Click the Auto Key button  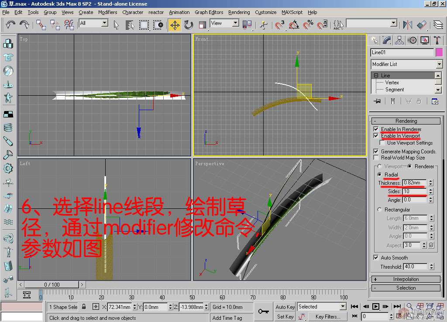285,307
